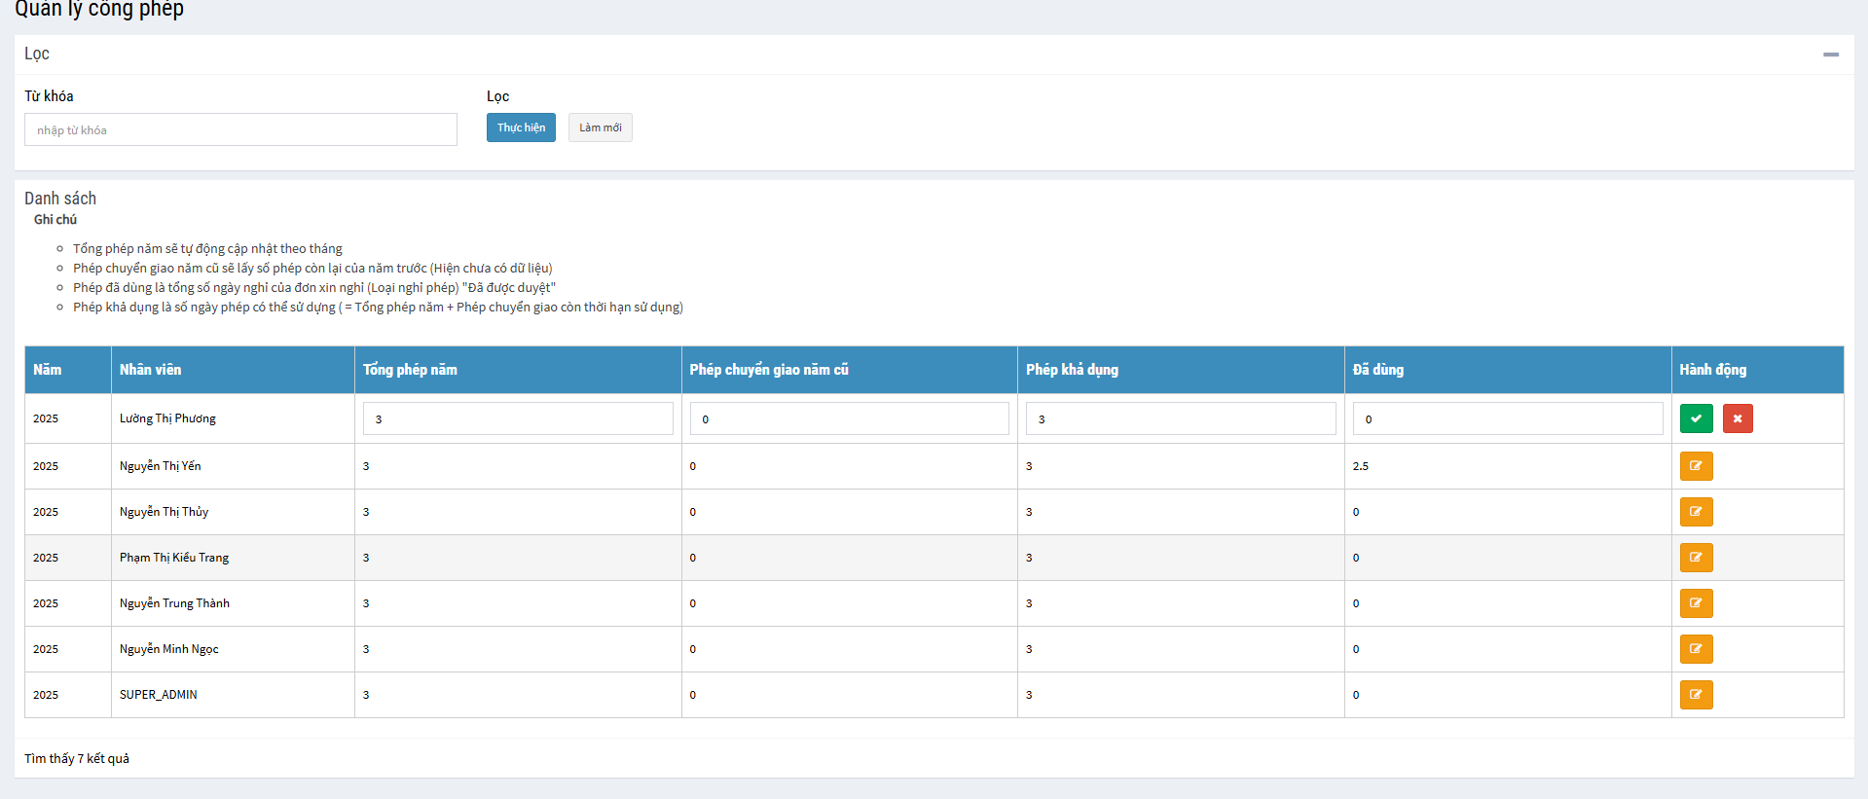Reset filters with Làm mới button

600,127
